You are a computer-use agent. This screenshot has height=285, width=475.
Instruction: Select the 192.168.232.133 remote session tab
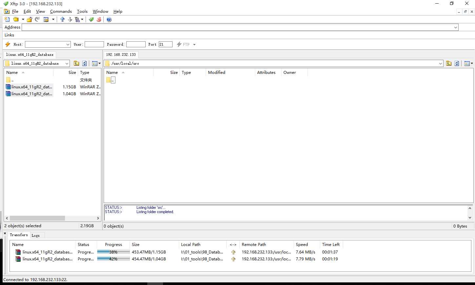tap(121, 55)
